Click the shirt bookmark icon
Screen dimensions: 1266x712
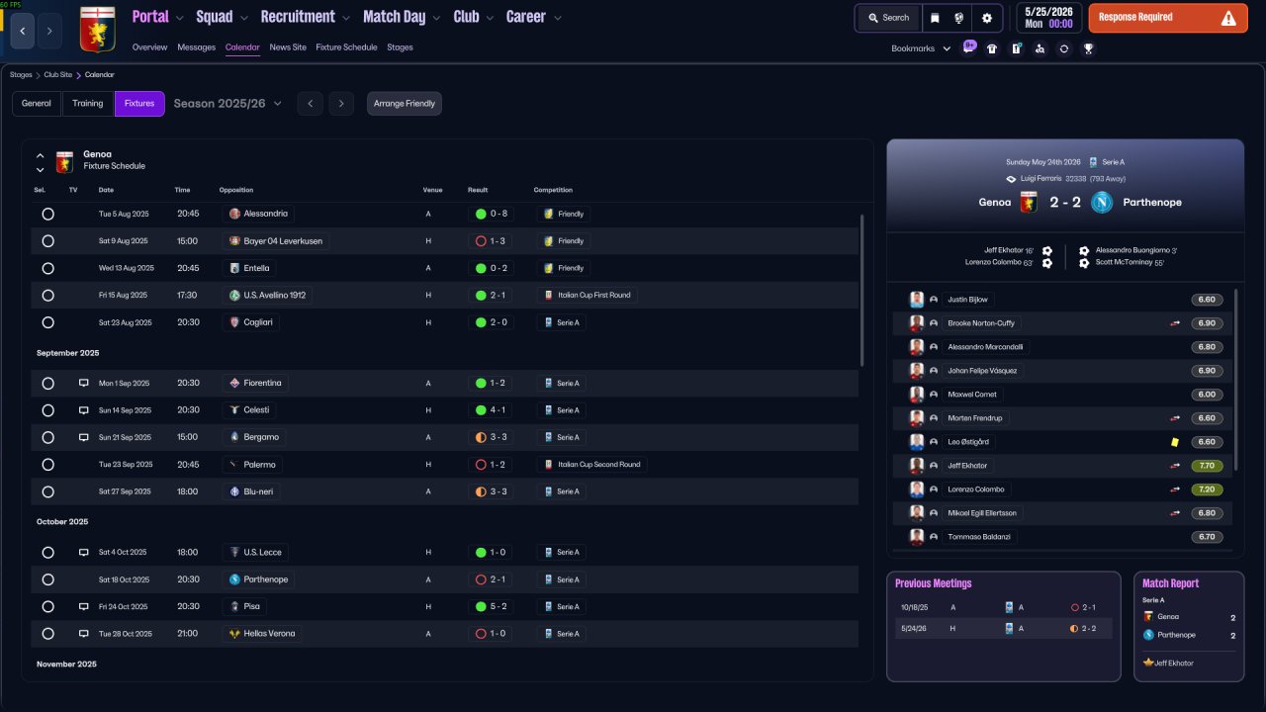pyautogui.click(x=992, y=48)
